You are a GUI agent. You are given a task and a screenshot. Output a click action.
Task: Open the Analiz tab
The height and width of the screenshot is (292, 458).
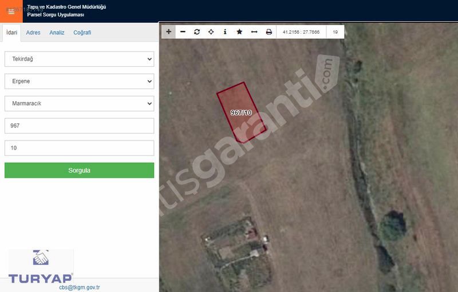pos(57,33)
